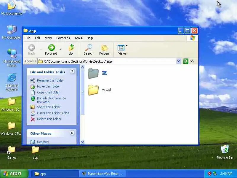Open the Start menu

[14, 174]
